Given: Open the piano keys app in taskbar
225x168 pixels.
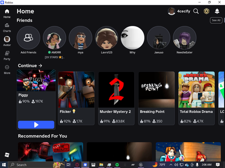Looking at the screenshot, I should [x=93, y=165].
